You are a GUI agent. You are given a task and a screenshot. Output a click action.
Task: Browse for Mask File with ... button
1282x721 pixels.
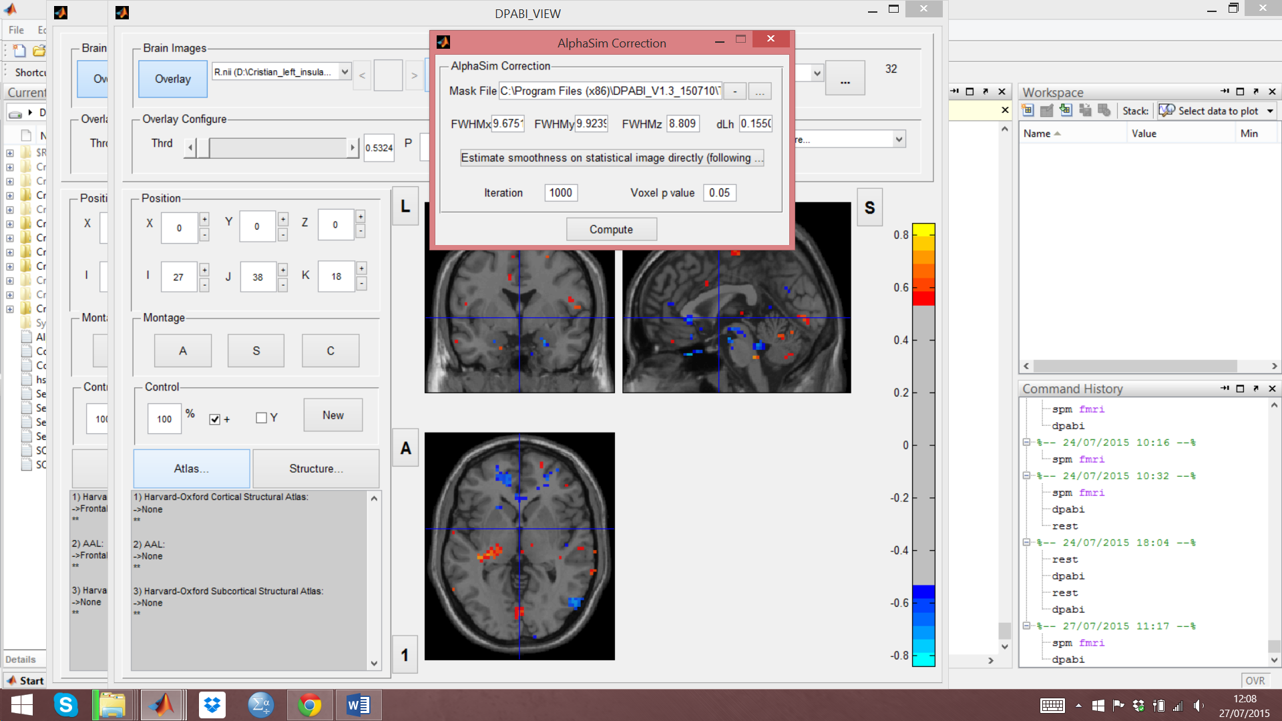(x=759, y=91)
